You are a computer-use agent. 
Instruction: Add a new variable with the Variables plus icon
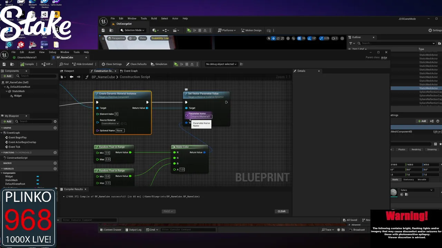(55, 169)
